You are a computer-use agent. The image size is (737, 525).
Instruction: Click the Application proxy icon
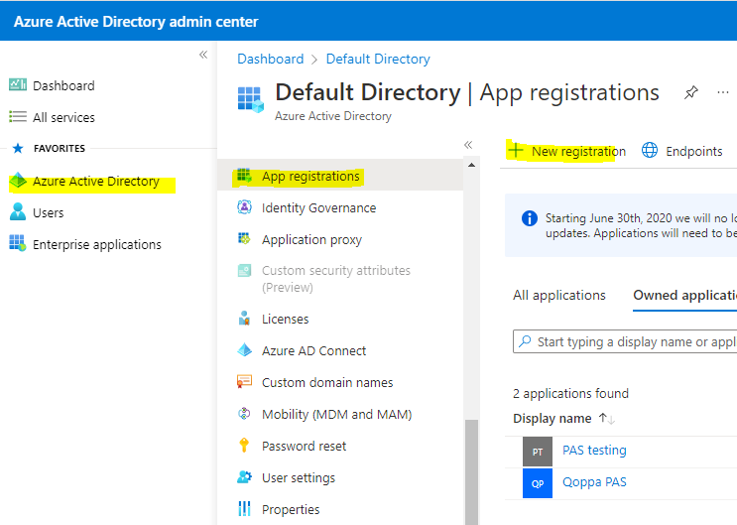(x=244, y=239)
